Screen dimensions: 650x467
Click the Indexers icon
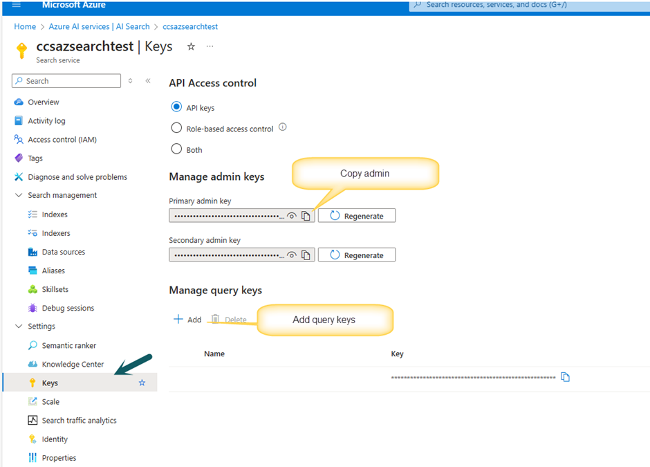tap(32, 233)
